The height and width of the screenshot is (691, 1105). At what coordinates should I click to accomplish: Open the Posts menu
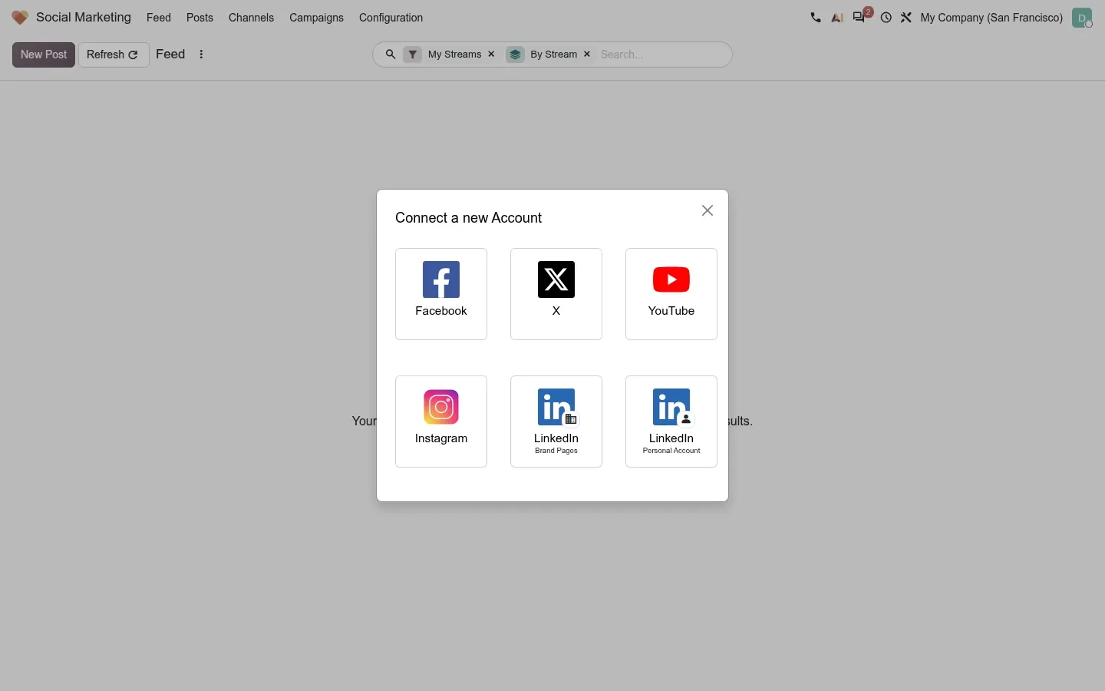click(200, 18)
